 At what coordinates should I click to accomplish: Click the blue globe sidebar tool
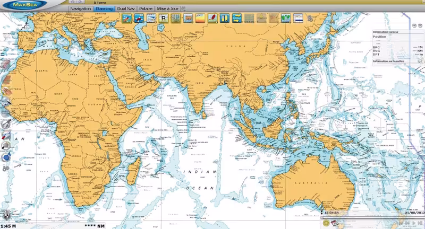pos(6,156)
